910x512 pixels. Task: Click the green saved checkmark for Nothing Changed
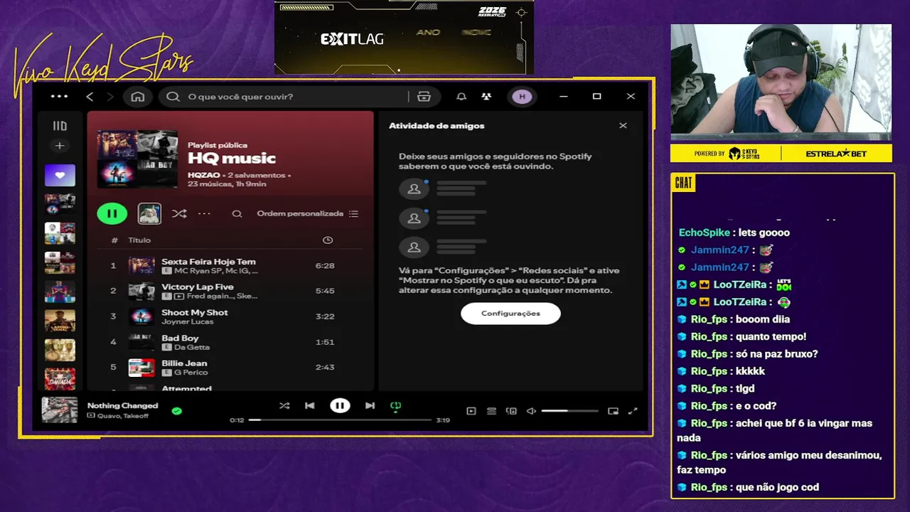[x=177, y=411]
